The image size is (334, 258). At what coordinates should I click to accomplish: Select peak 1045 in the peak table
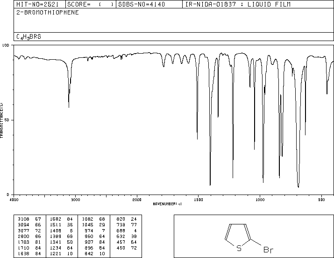click(93, 225)
